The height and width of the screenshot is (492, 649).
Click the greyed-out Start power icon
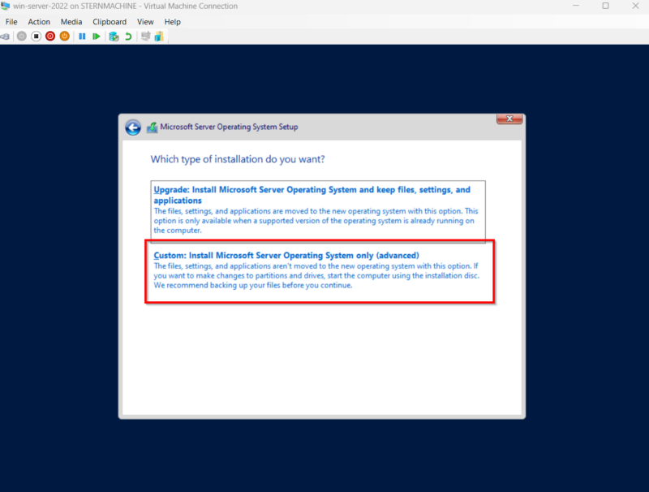(x=22, y=37)
